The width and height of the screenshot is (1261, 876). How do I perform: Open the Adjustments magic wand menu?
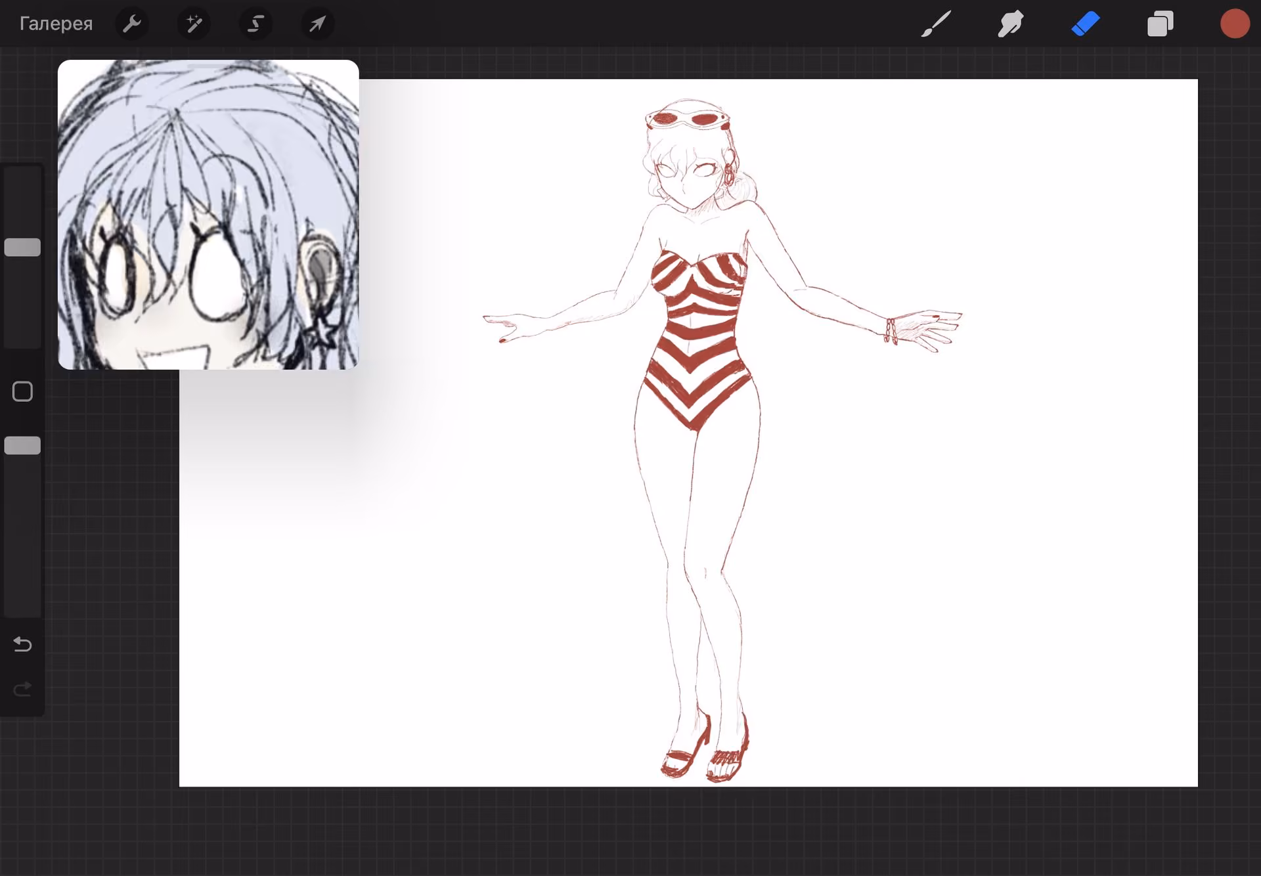point(194,24)
